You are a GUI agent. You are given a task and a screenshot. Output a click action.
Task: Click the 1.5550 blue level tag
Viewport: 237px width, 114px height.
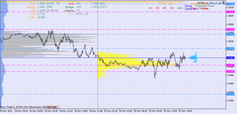(231, 34)
